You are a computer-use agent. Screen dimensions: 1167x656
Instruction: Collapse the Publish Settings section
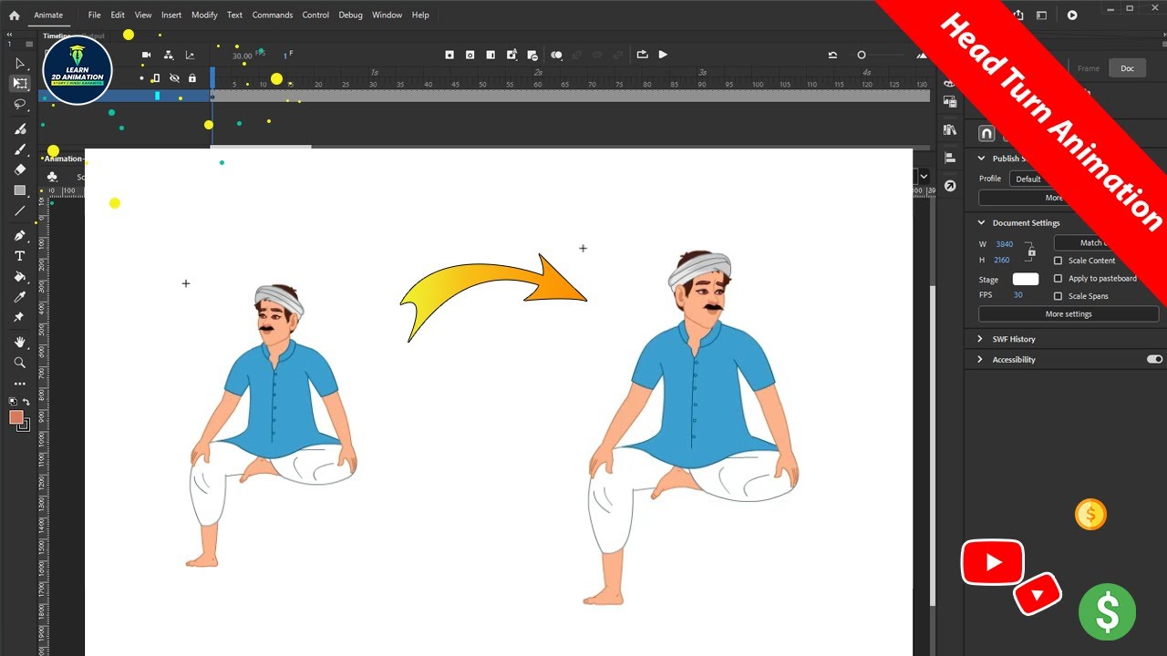tap(982, 159)
